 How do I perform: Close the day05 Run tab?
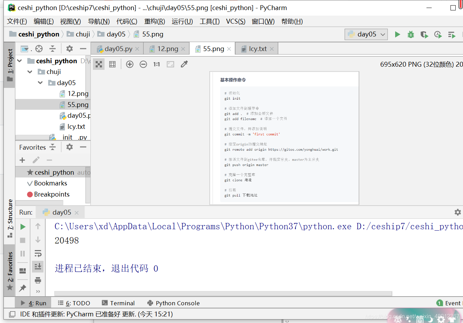pos(77,213)
